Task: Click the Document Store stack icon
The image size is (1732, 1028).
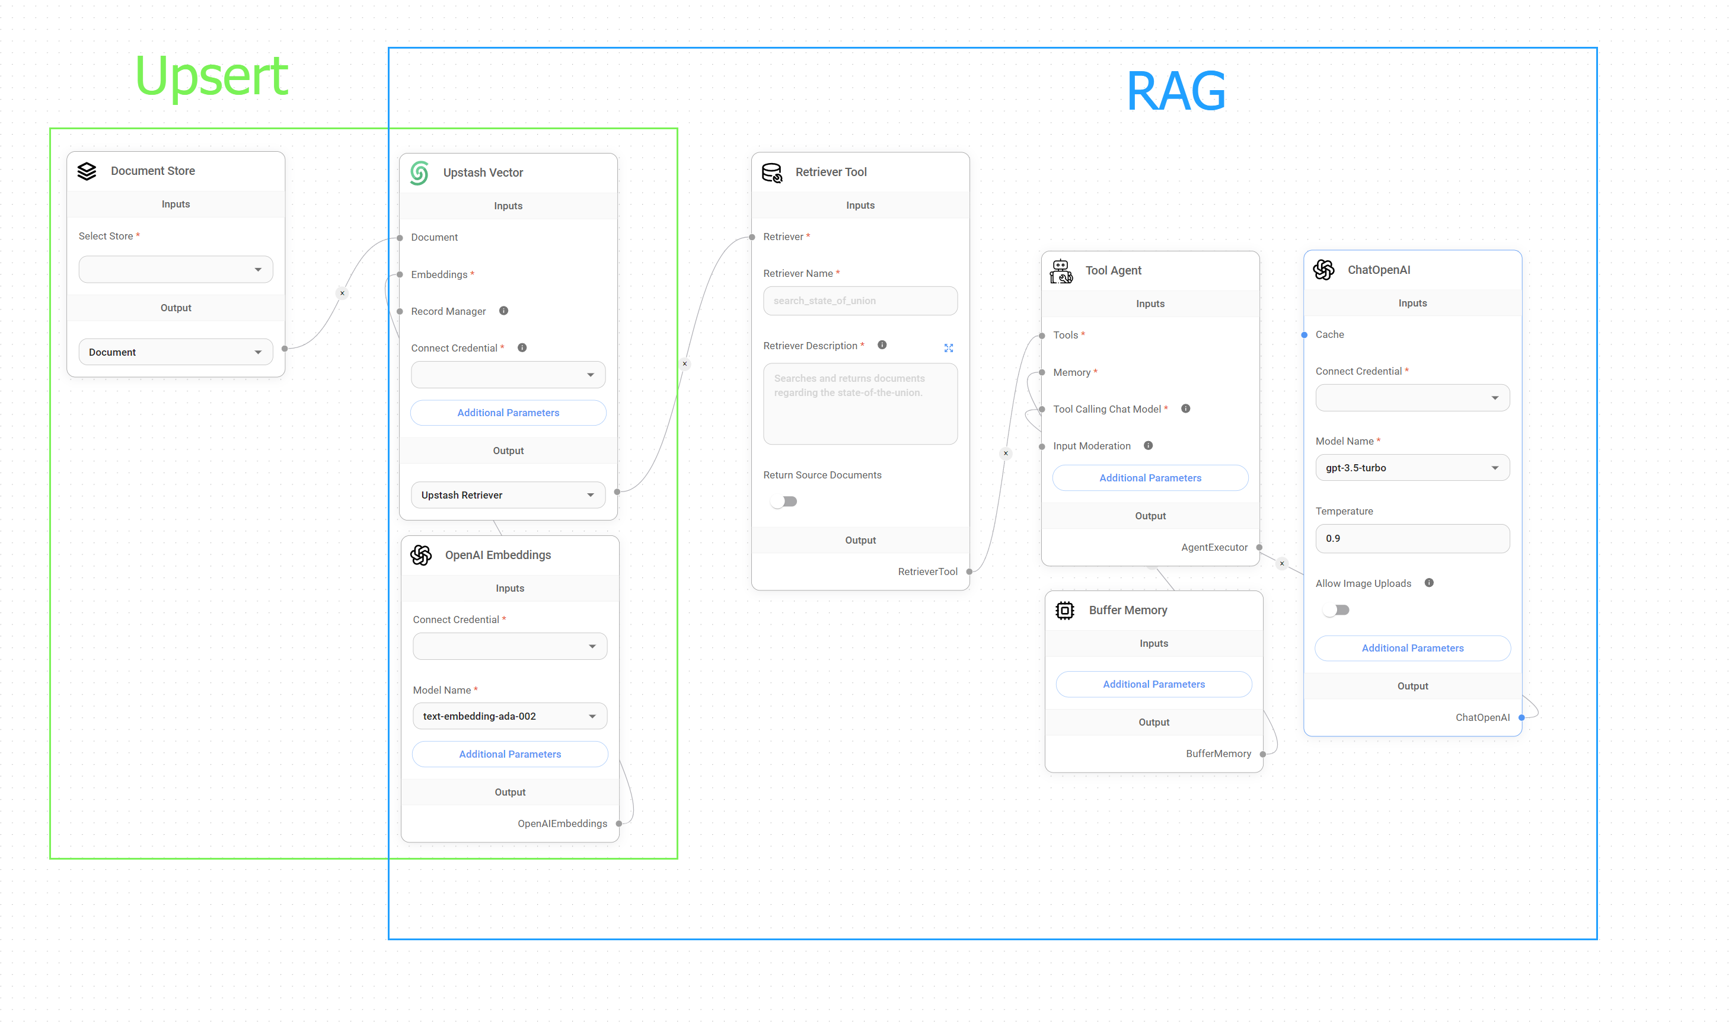Action: [87, 170]
